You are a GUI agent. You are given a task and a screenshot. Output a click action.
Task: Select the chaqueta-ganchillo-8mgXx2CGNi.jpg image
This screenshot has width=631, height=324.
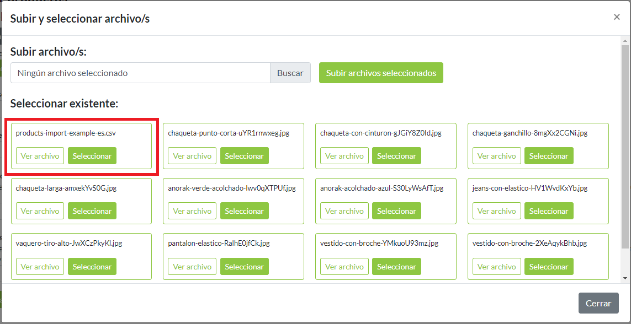click(549, 155)
